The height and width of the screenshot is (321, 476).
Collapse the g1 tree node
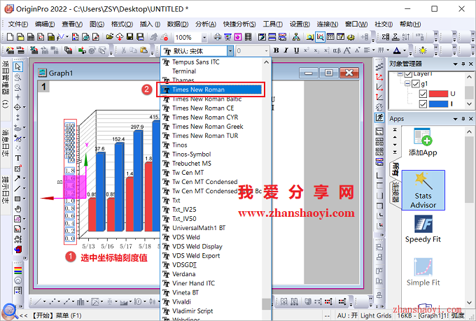[407, 83]
